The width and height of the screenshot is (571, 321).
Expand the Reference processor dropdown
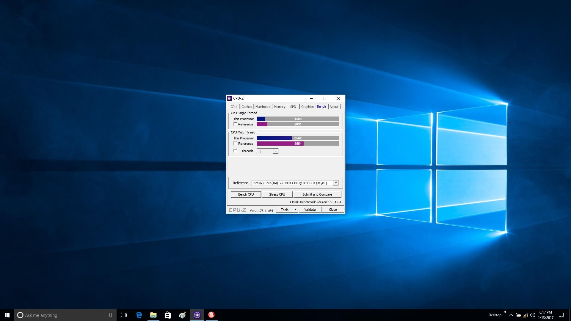(336, 183)
